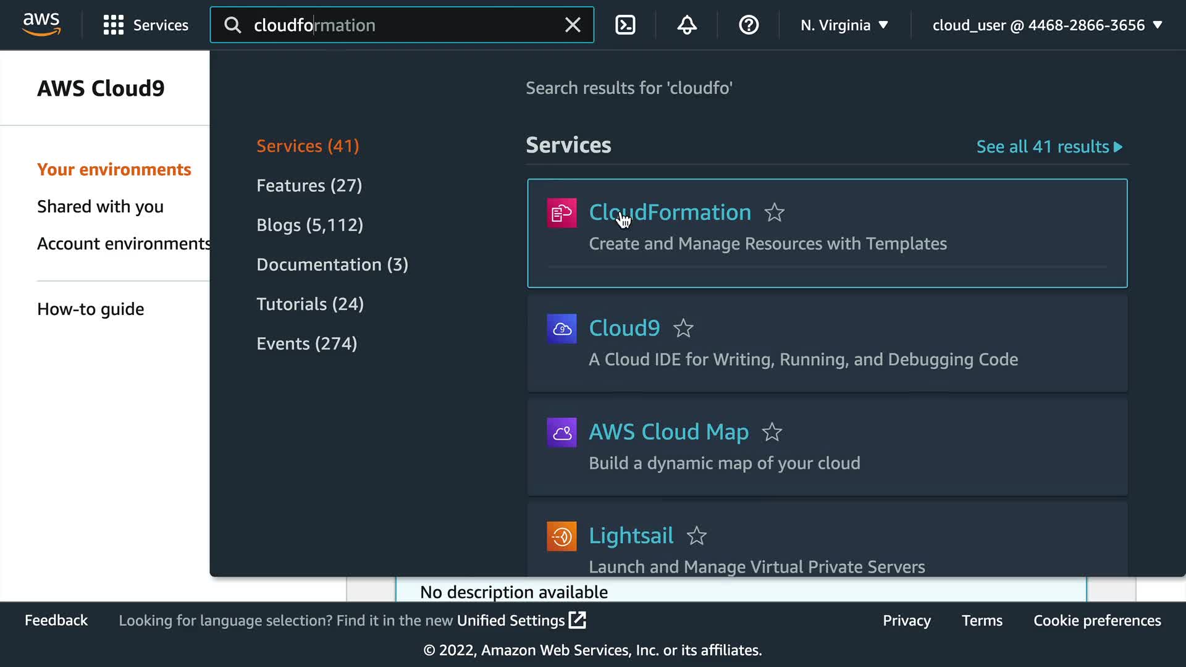Image resolution: width=1186 pixels, height=667 pixels.
Task: Click the CloudFormation service icon
Action: 561,213
